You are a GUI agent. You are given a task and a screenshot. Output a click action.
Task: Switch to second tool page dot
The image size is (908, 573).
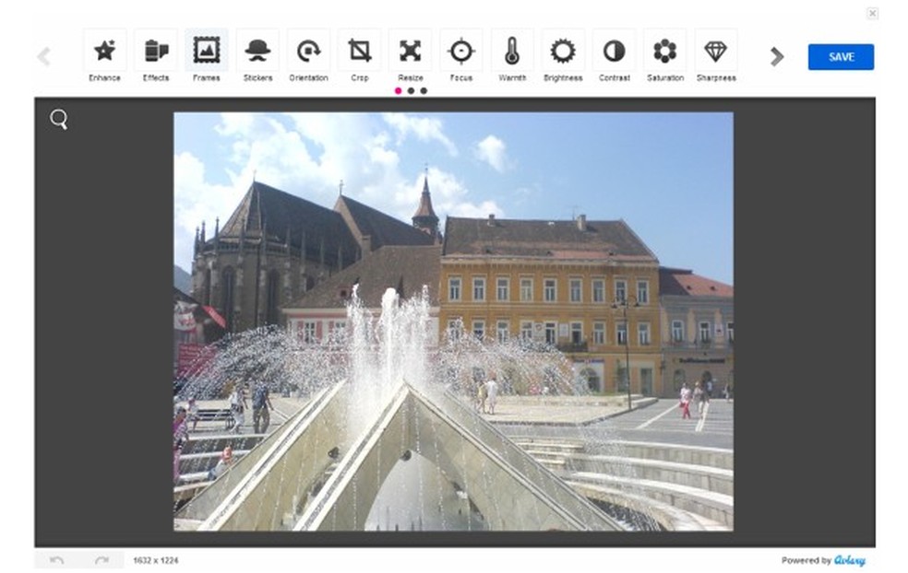point(411,91)
